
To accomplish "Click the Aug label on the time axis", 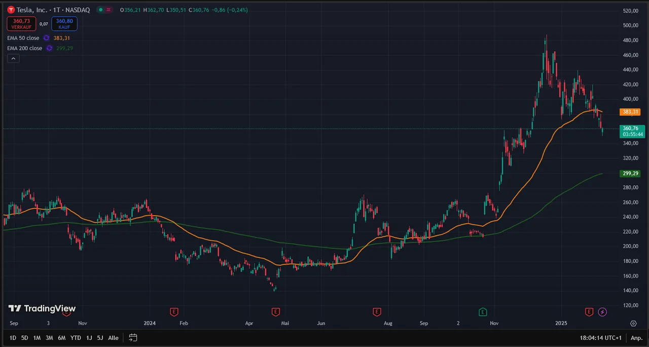I will [x=388, y=323].
